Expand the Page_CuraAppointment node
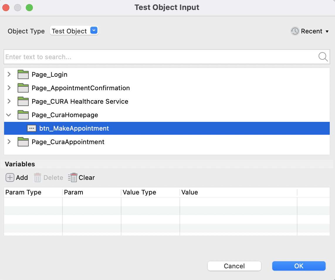Screen dimensions: 335x280 (x=9, y=142)
